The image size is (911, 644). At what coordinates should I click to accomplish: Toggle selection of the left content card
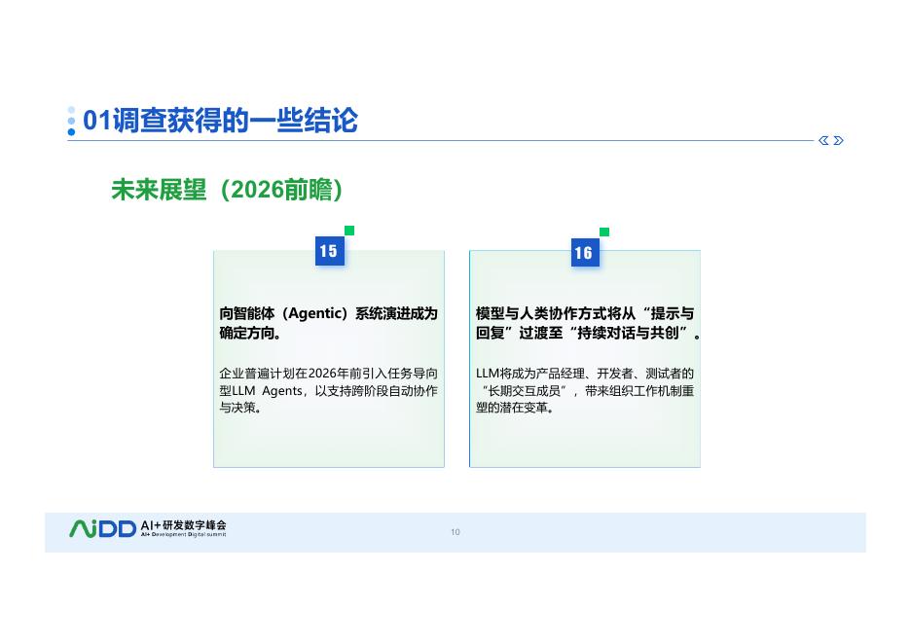coord(329,358)
